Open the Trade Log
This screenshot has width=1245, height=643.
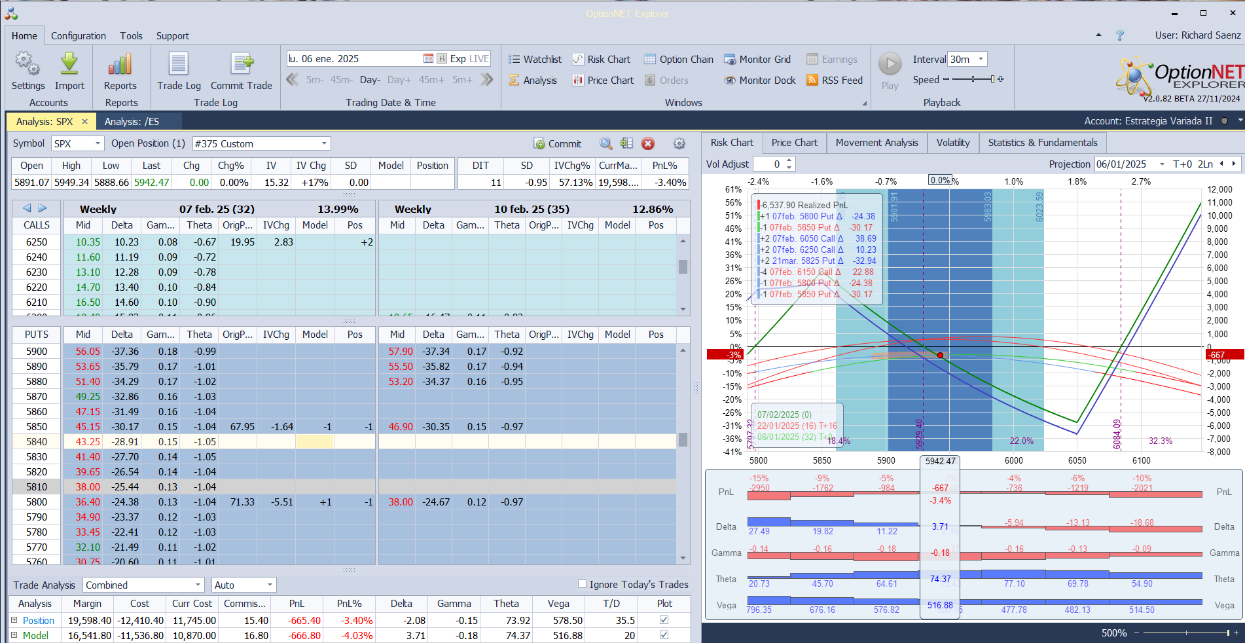coord(179,71)
